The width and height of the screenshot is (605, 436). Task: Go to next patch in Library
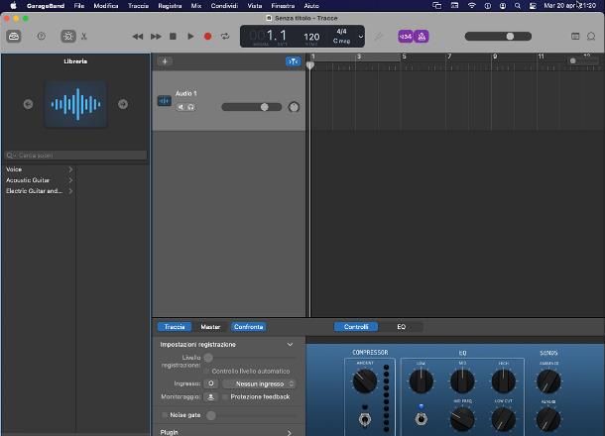click(x=123, y=104)
